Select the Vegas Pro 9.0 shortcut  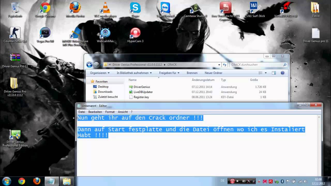coord(45,35)
